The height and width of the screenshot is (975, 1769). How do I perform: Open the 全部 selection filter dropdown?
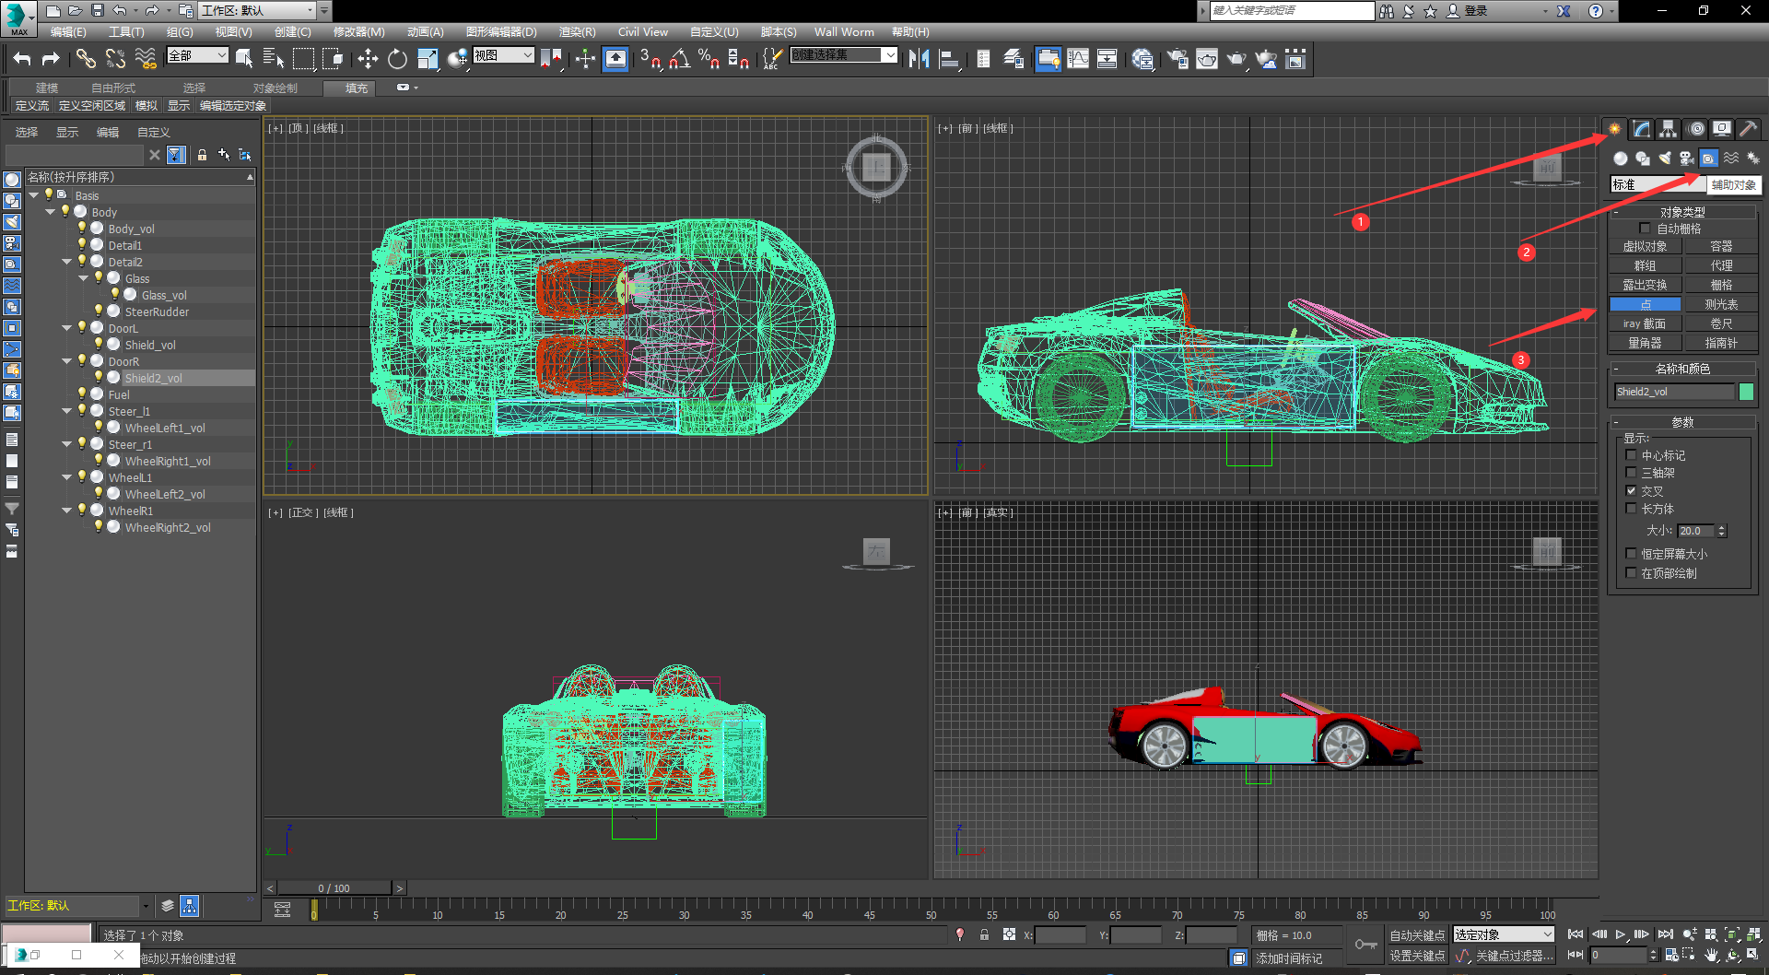point(197,55)
